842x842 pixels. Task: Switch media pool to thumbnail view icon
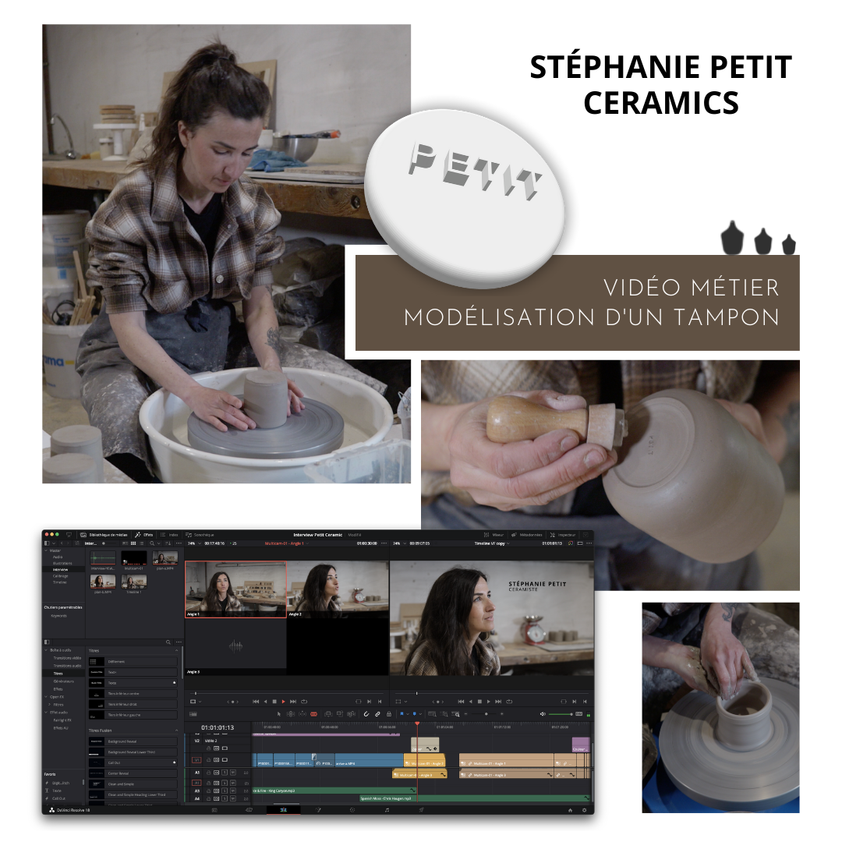click(x=133, y=543)
